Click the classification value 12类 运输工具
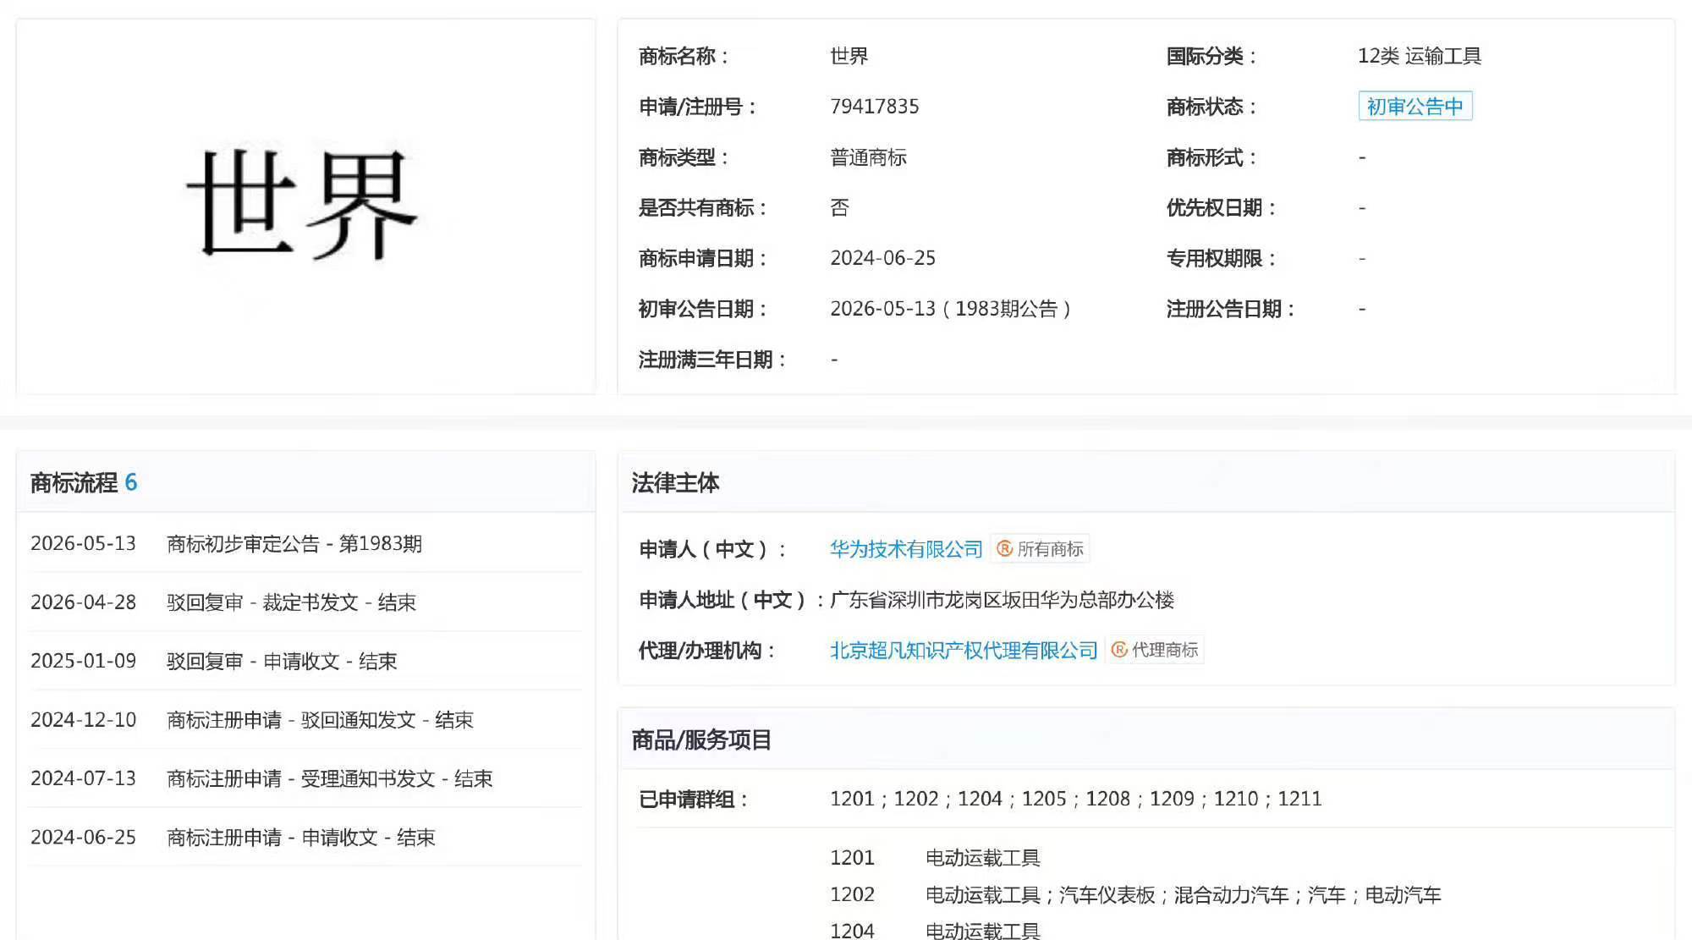 click(1420, 56)
